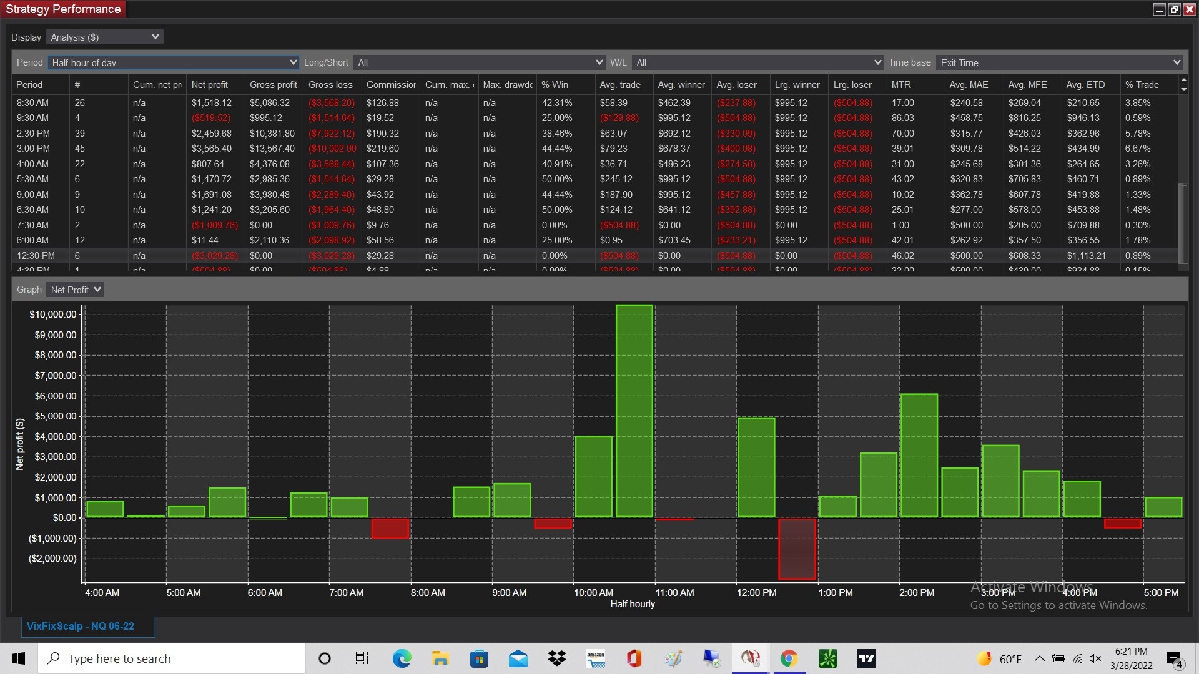Open Dropbox taskbar icon
Viewport: 1199px width, 674px height.
coord(556,658)
